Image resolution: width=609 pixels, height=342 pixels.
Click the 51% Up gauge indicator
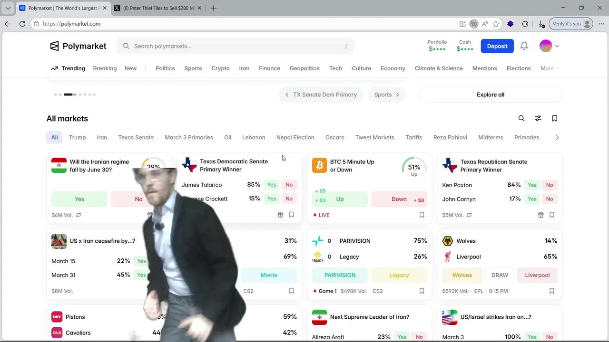414,168
